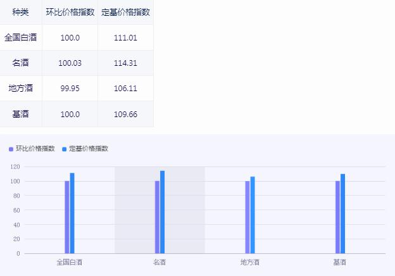Image resolution: width=395 pixels, height=276 pixels.
Task: Click the blue 定基 bar for 全国白酒
Action: [x=72, y=213]
